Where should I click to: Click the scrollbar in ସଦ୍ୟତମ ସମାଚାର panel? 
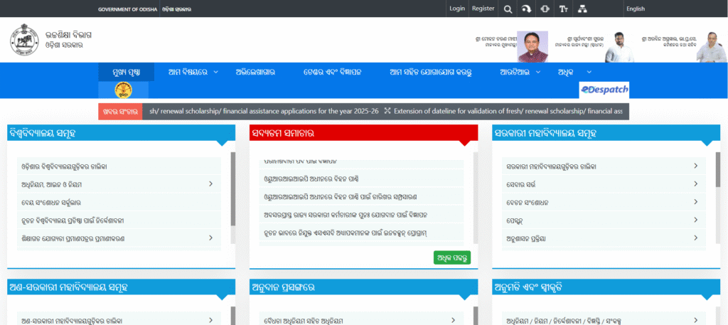tap(476, 197)
